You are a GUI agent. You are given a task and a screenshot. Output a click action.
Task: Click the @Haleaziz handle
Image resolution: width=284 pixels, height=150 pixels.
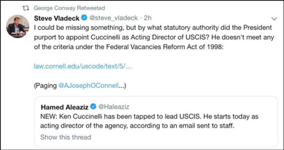click(114, 107)
